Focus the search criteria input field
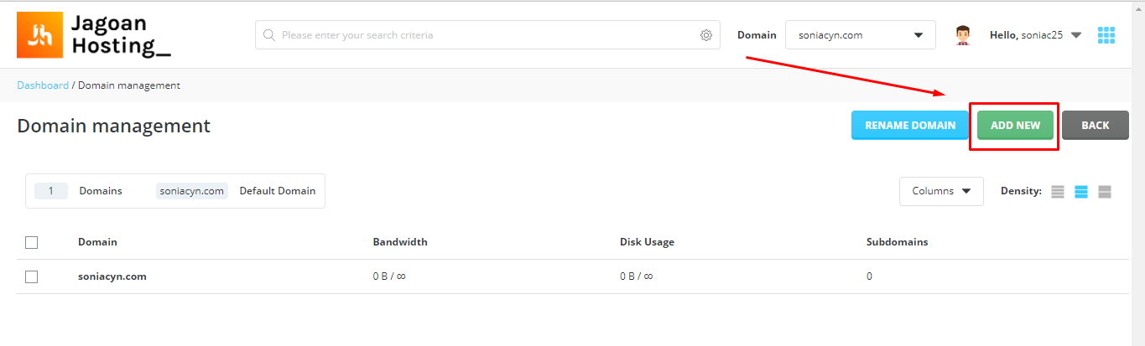The height and width of the screenshot is (346, 1145). click(x=487, y=35)
